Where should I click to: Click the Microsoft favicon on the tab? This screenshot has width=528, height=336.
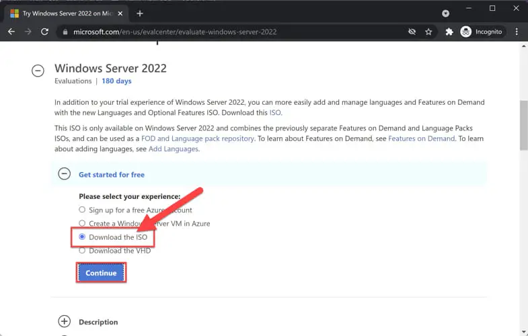[x=15, y=13]
